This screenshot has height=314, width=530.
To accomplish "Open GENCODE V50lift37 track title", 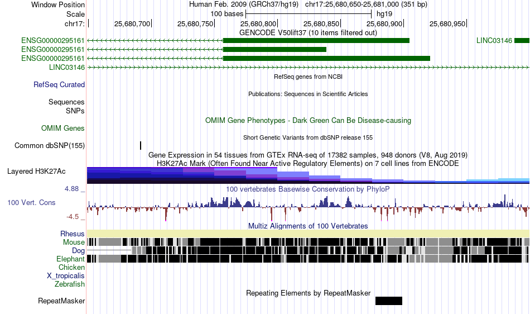I will pos(308,32).
